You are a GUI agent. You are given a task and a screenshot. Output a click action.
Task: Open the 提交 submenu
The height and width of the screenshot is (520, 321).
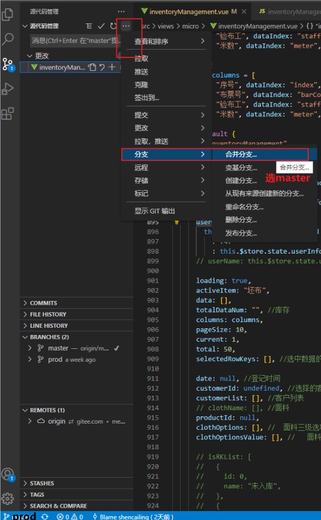click(167, 115)
